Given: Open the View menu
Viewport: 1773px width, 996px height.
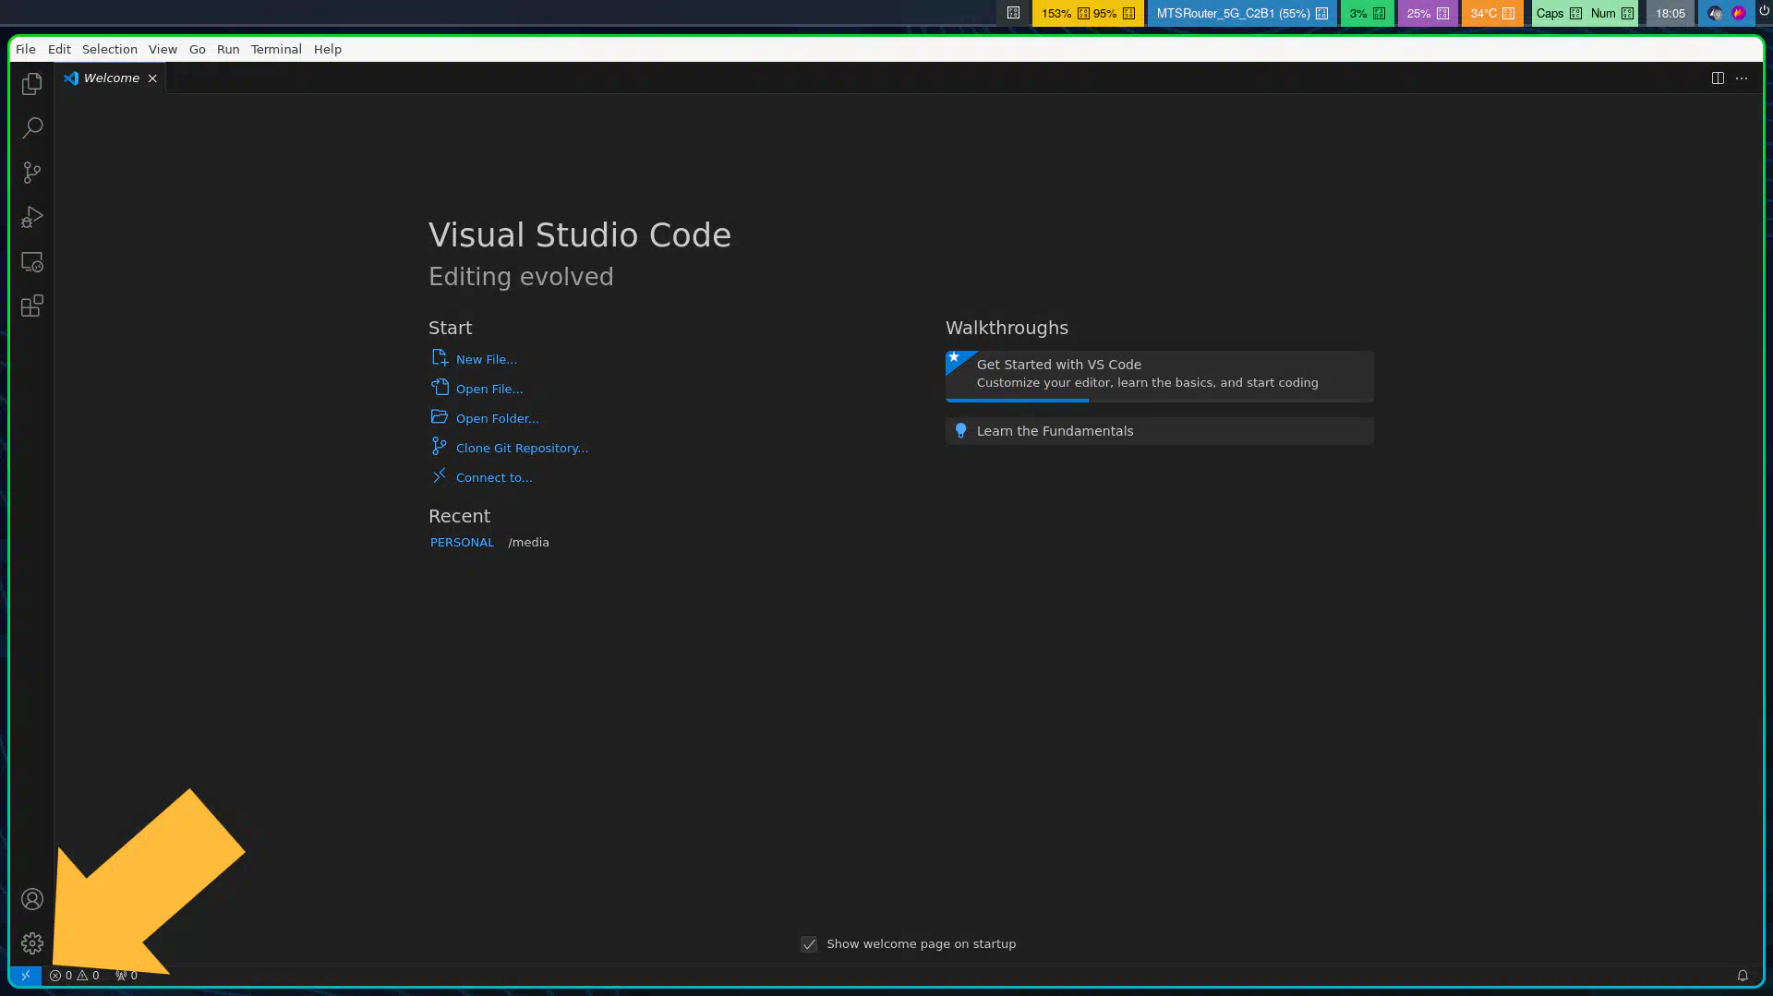Looking at the screenshot, I should [x=163, y=50].
